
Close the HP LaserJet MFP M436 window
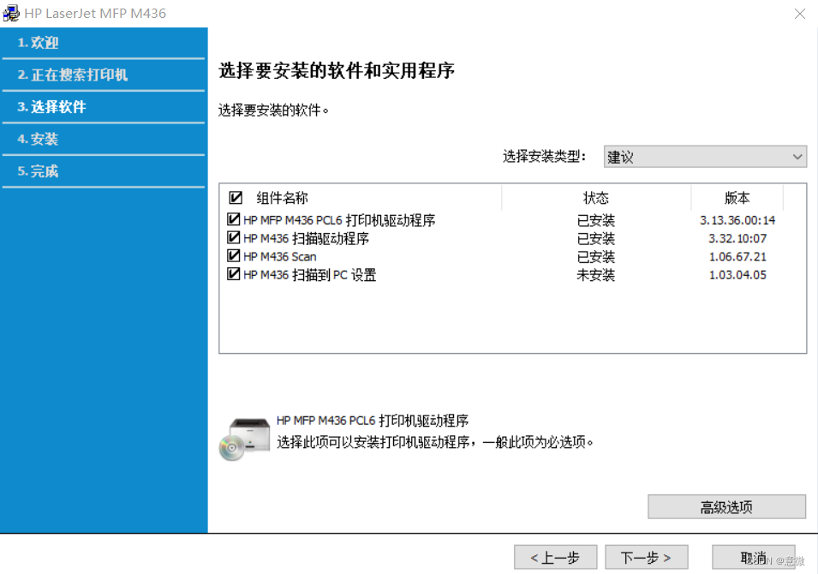(x=800, y=14)
